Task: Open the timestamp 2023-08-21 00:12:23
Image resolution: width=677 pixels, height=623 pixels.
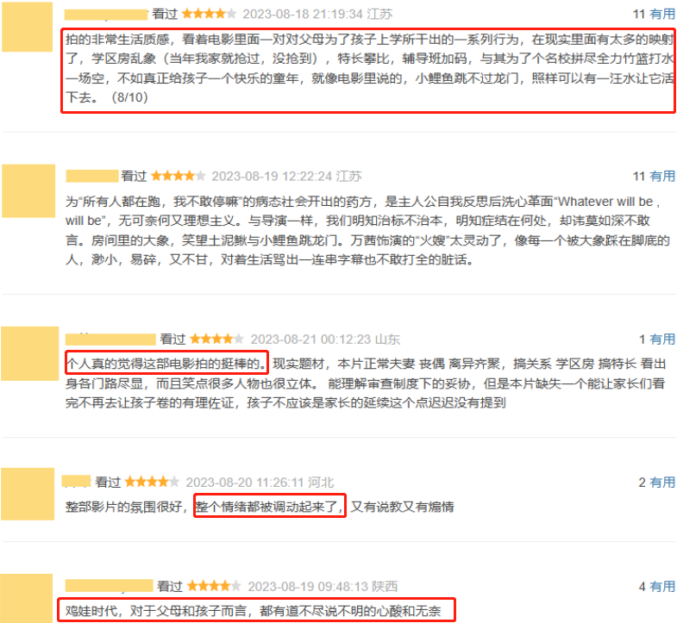Action: [310, 340]
